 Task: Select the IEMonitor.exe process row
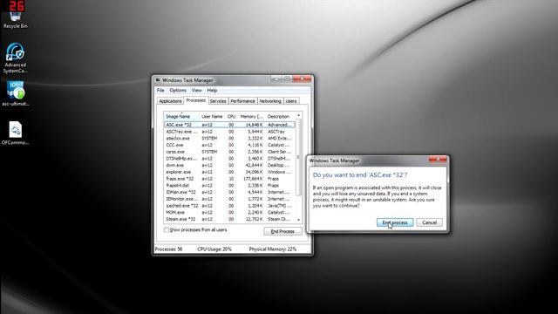point(229,200)
